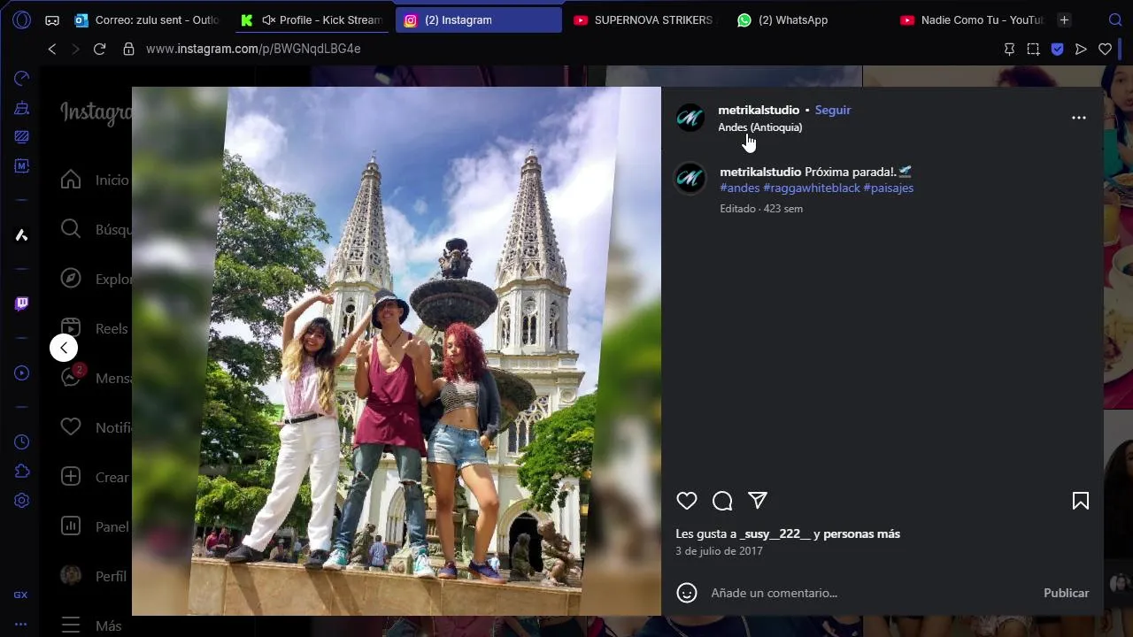This screenshot has width=1133, height=637.
Task: Click the GX button at sidebar bottom
Action: point(21,595)
